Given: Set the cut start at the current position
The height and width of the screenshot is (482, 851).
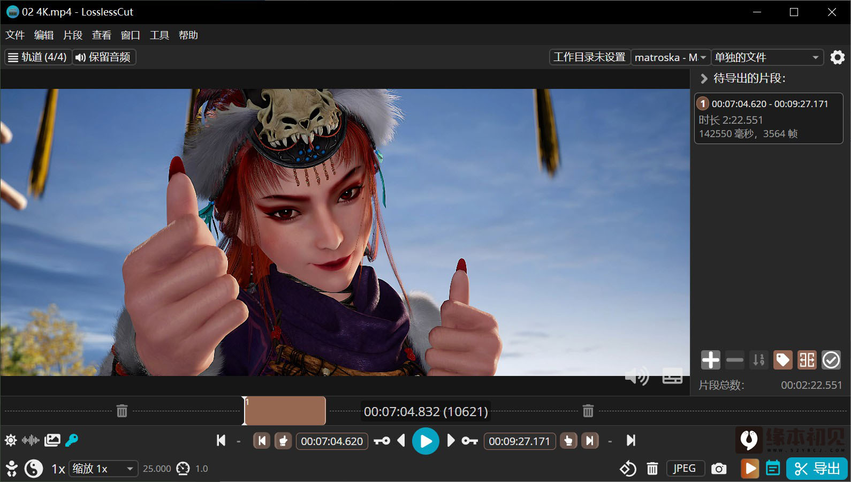Looking at the screenshot, I should pyautogui.click(x=283, y=441).
